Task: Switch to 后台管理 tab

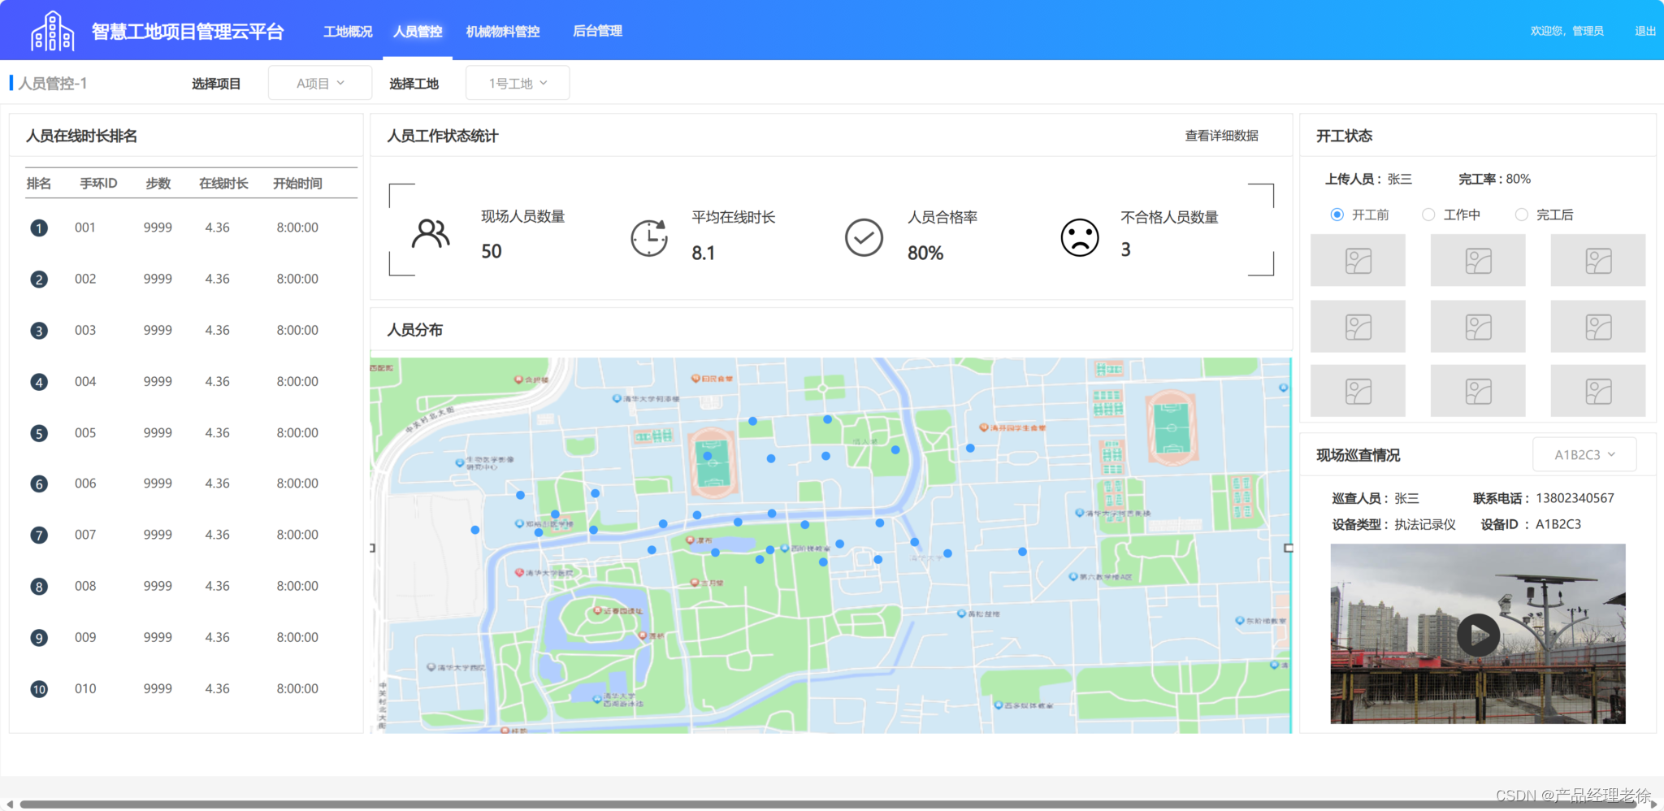Action: [597, 31]
